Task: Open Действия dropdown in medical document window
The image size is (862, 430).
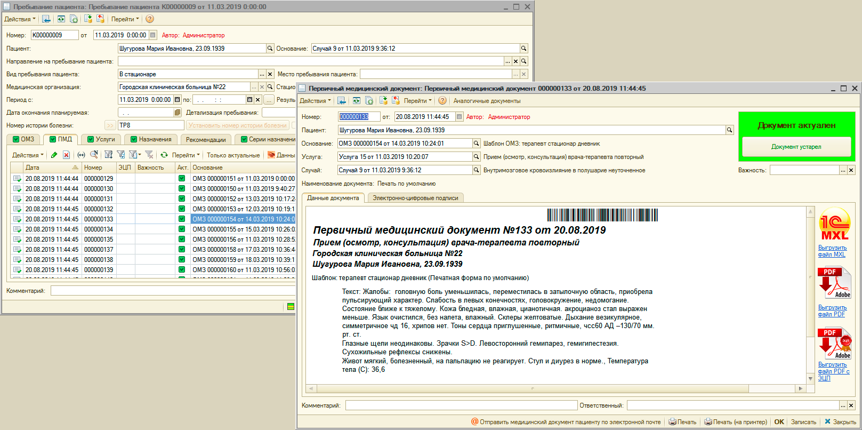Action: coord(315,101)
